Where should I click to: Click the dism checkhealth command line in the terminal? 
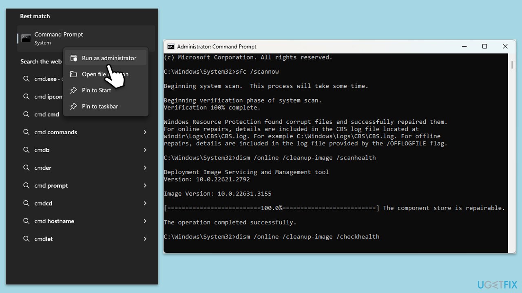click(272, 237)
